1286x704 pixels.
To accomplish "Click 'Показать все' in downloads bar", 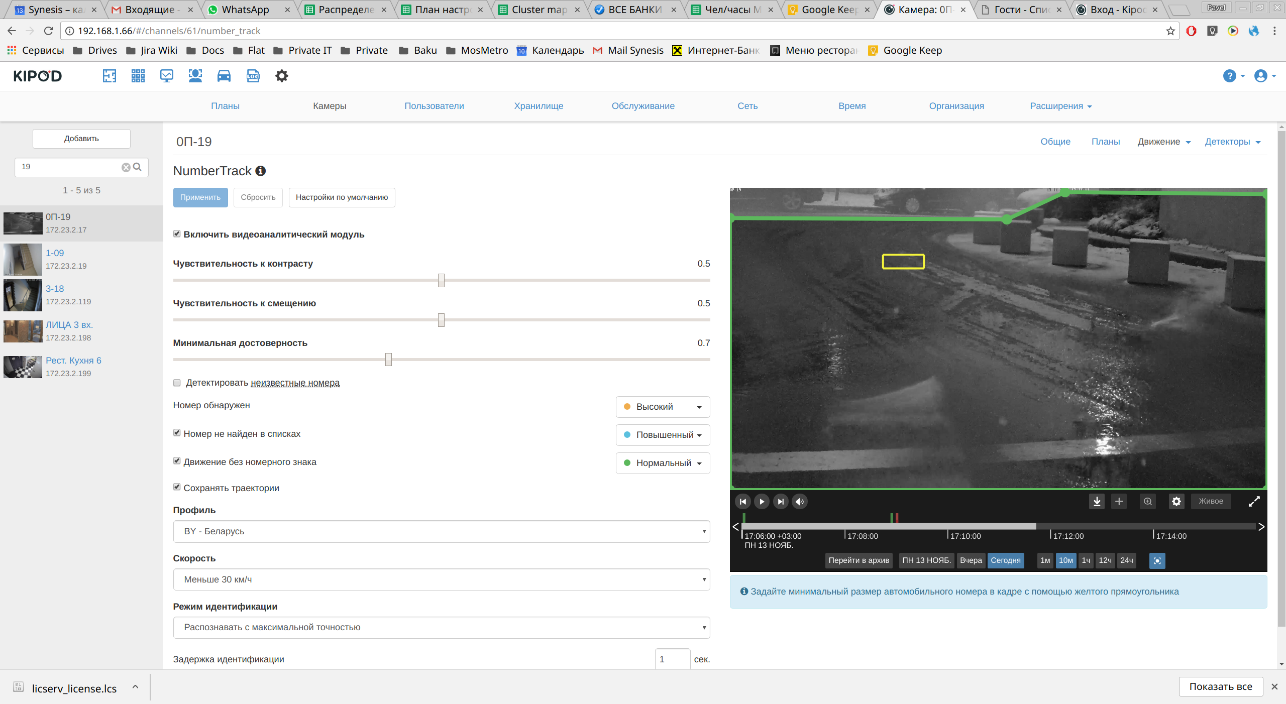I will (1221, 686).
